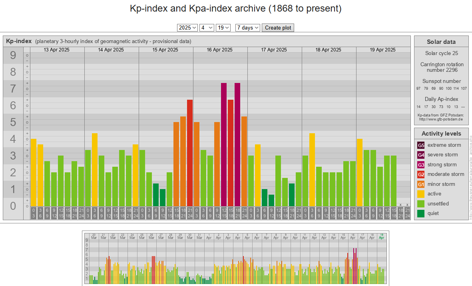The height and width of the screenshot is (286, 472).
Task: Click the 1 Apr label in overview chart
Action: coord(209,237)
